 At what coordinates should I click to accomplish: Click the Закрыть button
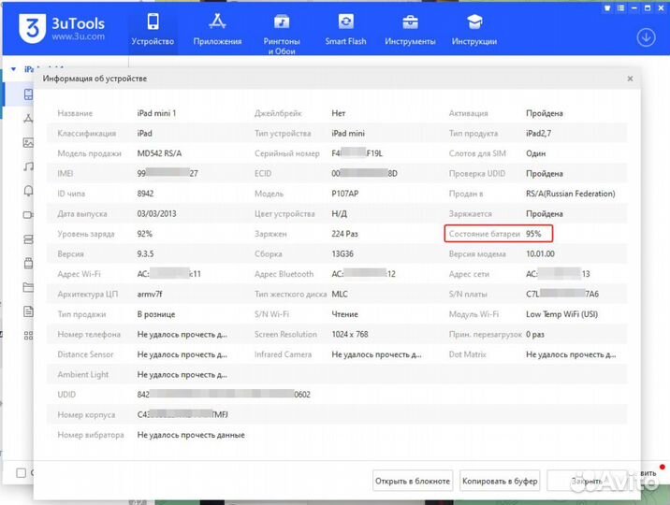[587, 481]
